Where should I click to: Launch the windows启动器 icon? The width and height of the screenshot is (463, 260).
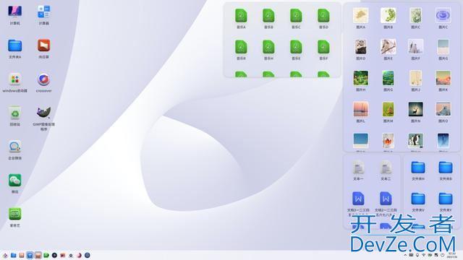point(14,79)
